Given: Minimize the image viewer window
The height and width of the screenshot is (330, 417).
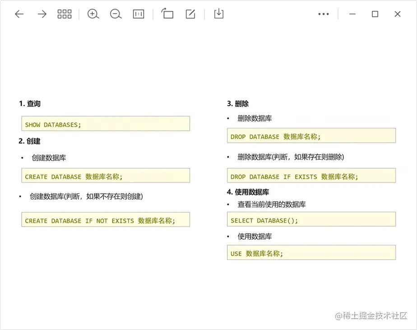Looking at the screenshot, I should (x=352, y=14).
